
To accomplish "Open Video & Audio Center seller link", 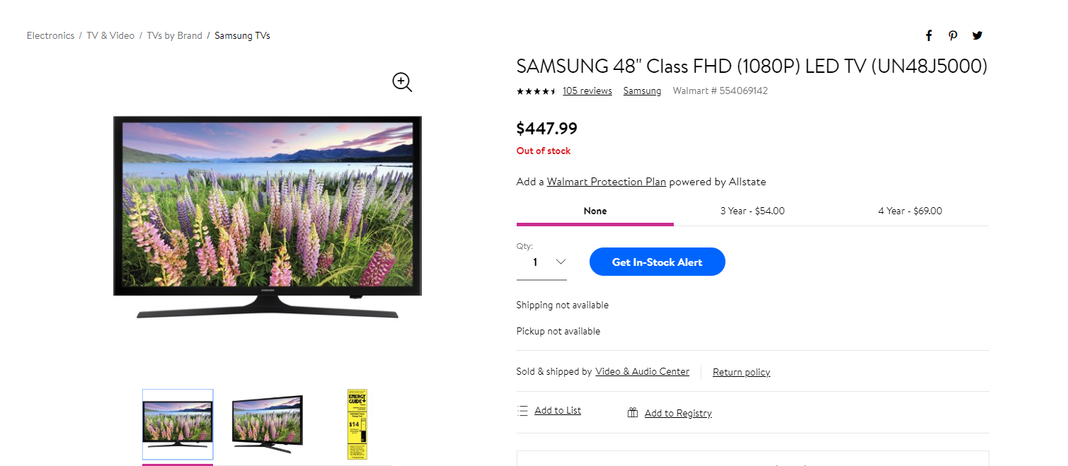I will pyautogui.click(x=642, y=372).
